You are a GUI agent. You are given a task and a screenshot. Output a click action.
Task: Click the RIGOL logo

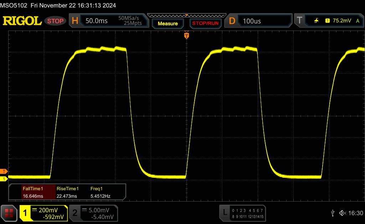tap(22, 21)
